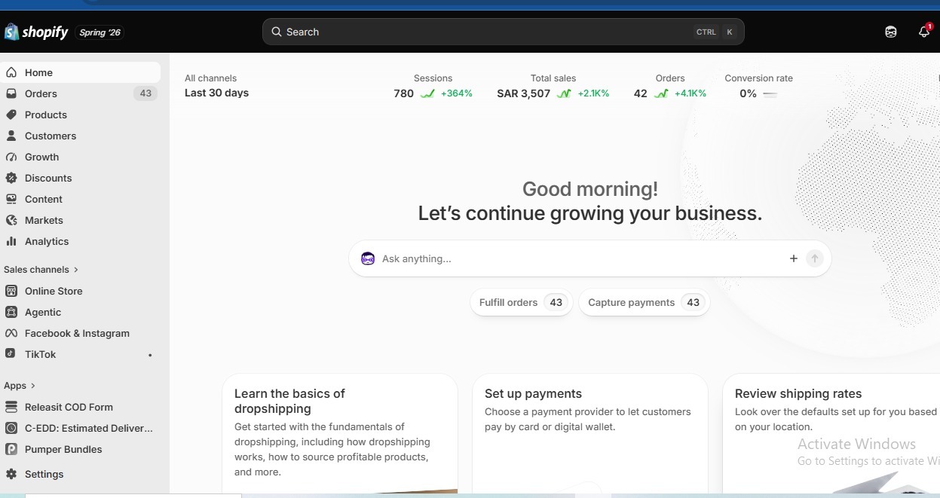Open notifications bell icon
The width and height of the screenshot is (940, 498).
(924, 32)
